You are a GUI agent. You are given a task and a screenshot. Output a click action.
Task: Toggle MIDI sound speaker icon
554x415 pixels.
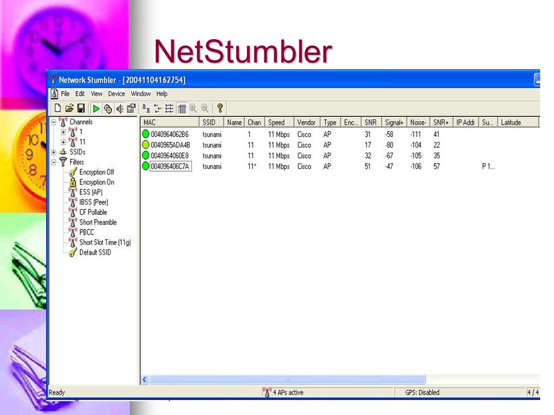[x=120, y=109]
